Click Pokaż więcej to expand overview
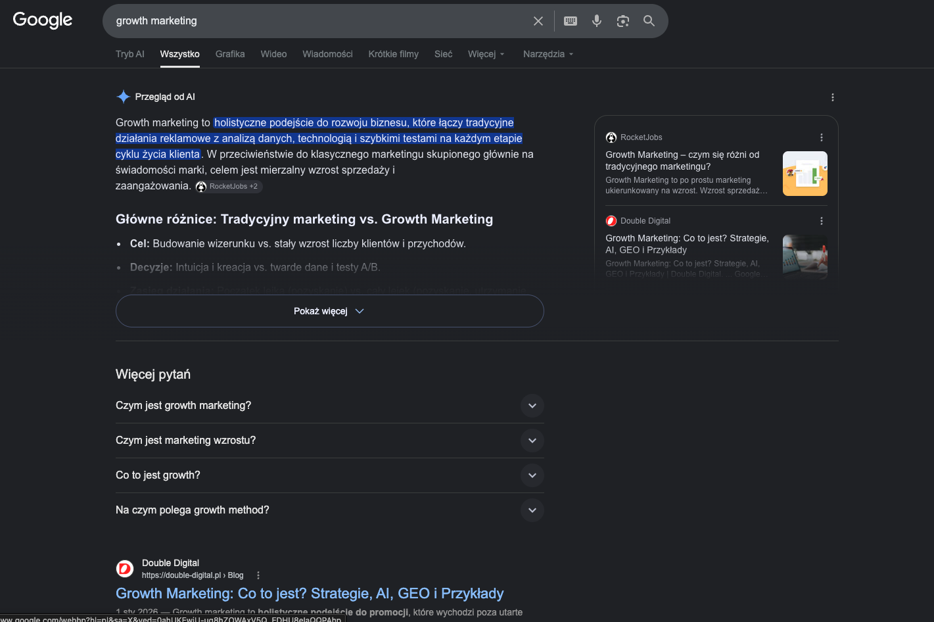Screen dimensions: 934x622 [330, 311]
